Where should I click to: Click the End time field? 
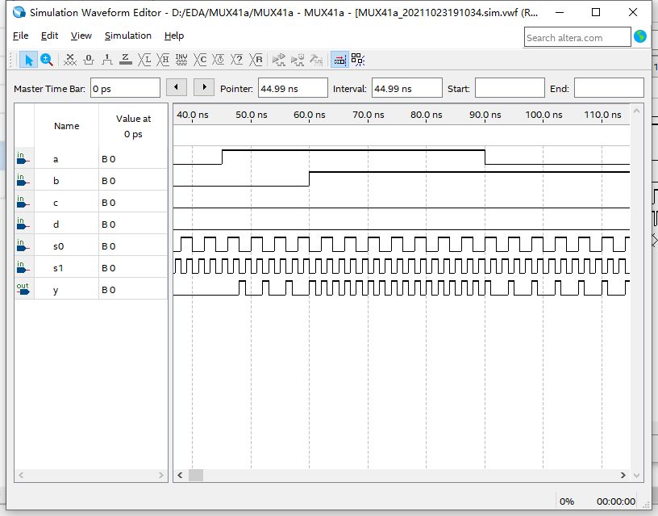click(x=609, y=88)
